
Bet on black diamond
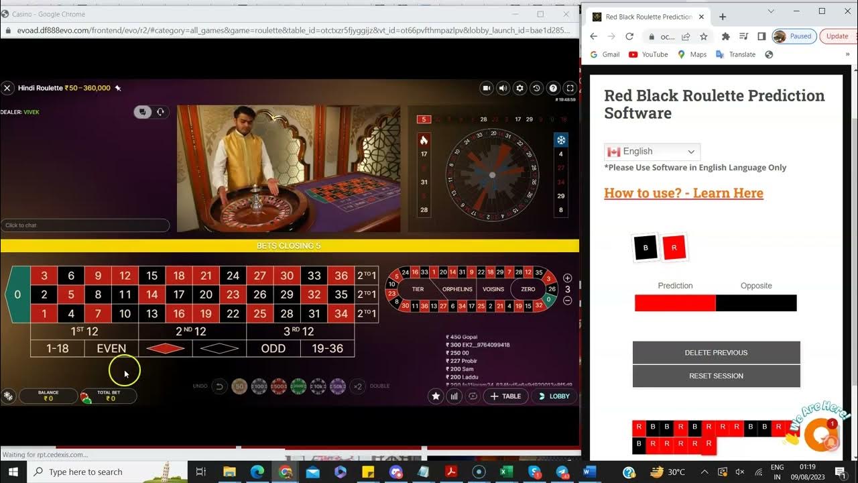point(219,348)
